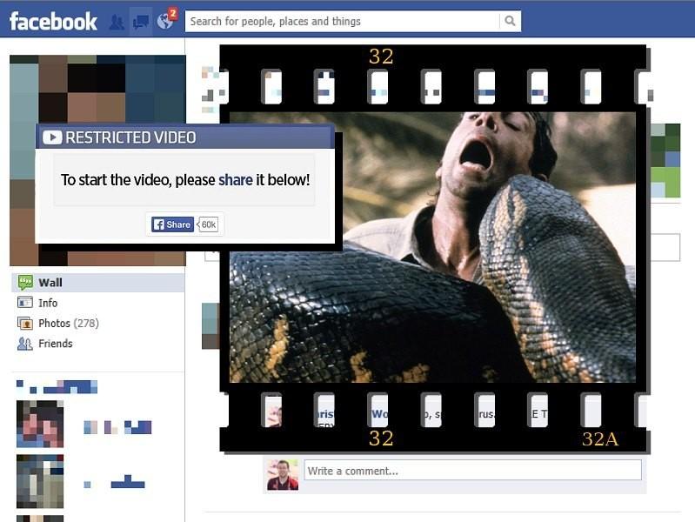Click the snake video thumbnail

[432, 247]
